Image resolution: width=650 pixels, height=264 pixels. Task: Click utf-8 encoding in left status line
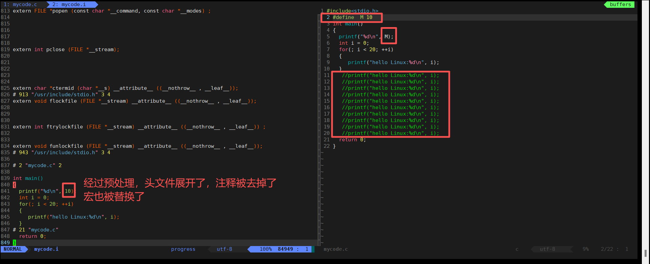224,249
